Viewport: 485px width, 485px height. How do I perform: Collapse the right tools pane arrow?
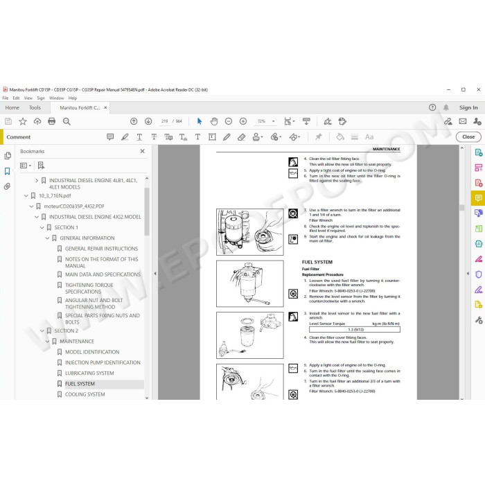468,274
